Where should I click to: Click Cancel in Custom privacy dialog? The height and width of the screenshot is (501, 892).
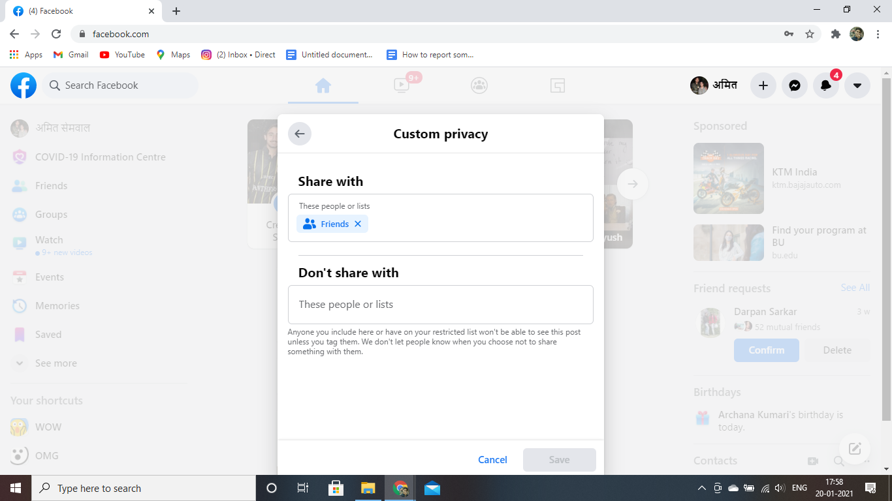pos(492,460)
